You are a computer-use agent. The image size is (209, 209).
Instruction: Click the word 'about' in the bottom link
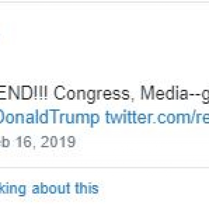51,188
